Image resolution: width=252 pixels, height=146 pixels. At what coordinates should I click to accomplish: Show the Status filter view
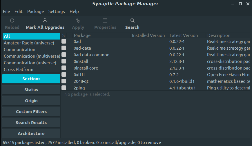[31, 90]
